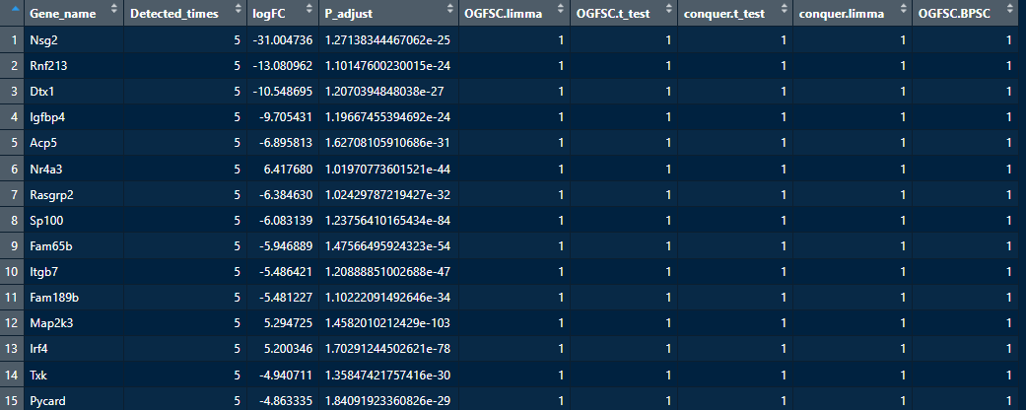This screenshot has width=1026, height=410.
Task: Select the Txk gene cell
Action: pyautogui.click(x=73, y=375)
